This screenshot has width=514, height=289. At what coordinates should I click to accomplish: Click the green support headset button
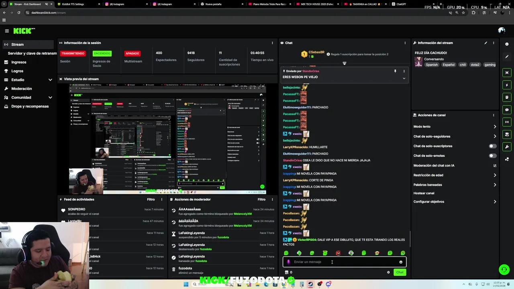(x=504, y=269)
